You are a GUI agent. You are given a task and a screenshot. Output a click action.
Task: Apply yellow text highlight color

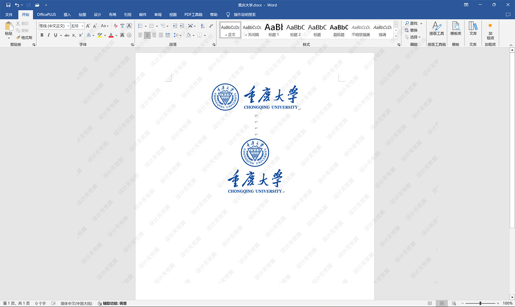(x=100, y=35)
